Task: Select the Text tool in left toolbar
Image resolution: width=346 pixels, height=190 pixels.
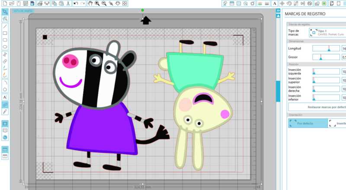Action: [5, 97]
